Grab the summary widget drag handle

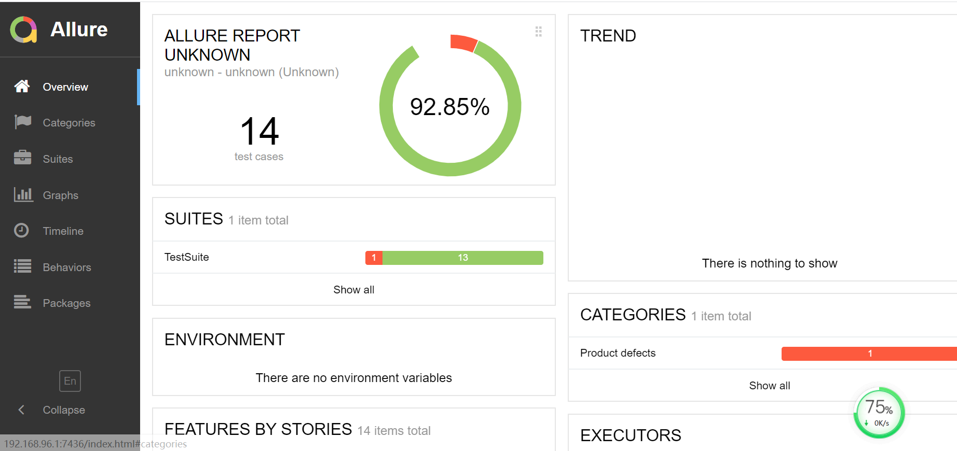pyautogui.click(x=539, y=32)
